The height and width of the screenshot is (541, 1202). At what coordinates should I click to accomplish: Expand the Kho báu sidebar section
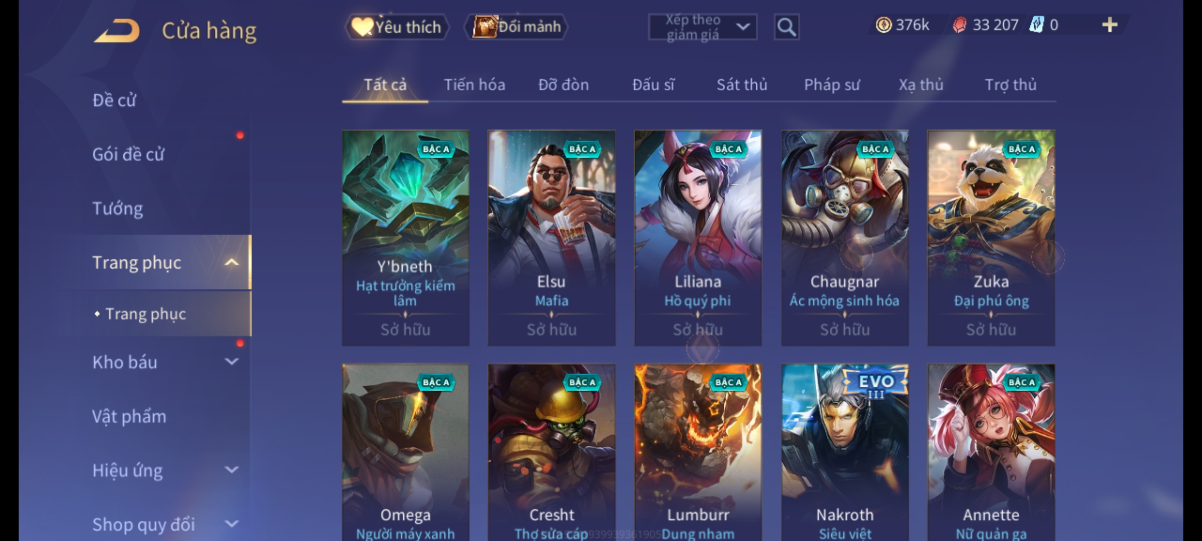pyautogui.click(x=231, y=362)
